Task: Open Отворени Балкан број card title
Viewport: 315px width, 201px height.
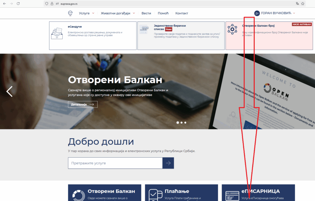Action: [x=258, y=26]
